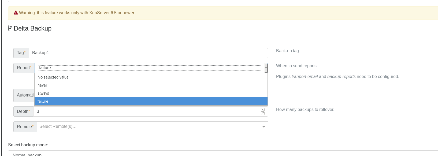This screenshot has height=156, width=438.
Task: Click the XenServer 6.5 warning message text
Action: [77, 13]
